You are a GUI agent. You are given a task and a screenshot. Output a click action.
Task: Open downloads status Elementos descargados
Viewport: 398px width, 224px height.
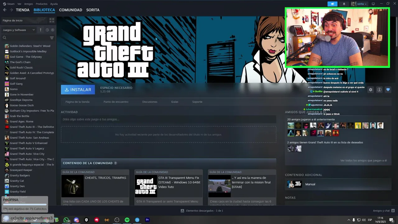(x=202, y=211)
